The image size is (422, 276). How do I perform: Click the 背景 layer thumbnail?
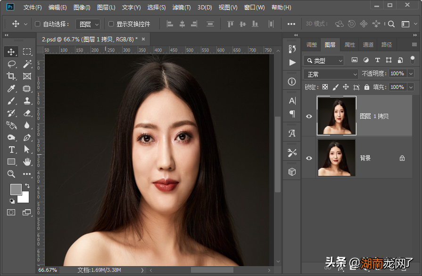pos(336,158)
